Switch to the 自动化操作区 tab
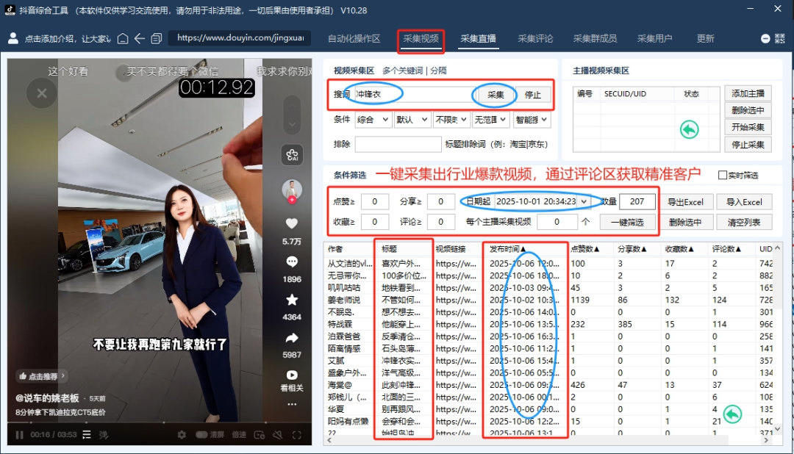This screenshot has height=454, width=794. tap(354, 38)
